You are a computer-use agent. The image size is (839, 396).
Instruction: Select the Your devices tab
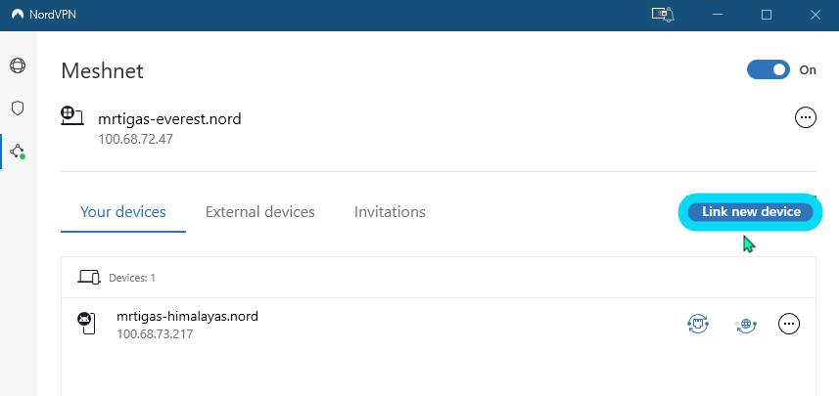point(123,212)
